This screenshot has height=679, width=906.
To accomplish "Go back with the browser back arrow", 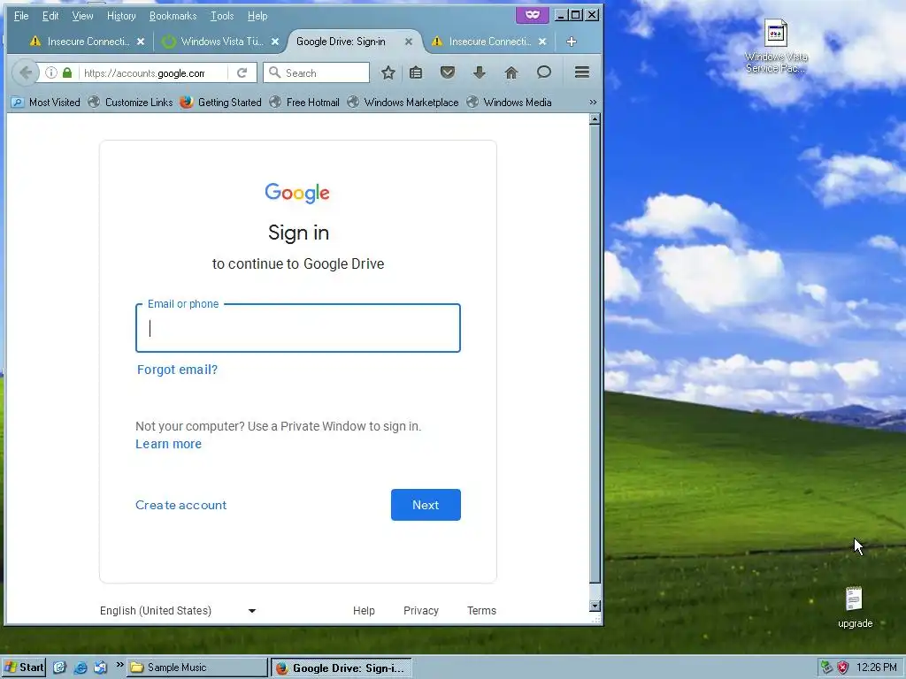I will (x=25, y=72).
